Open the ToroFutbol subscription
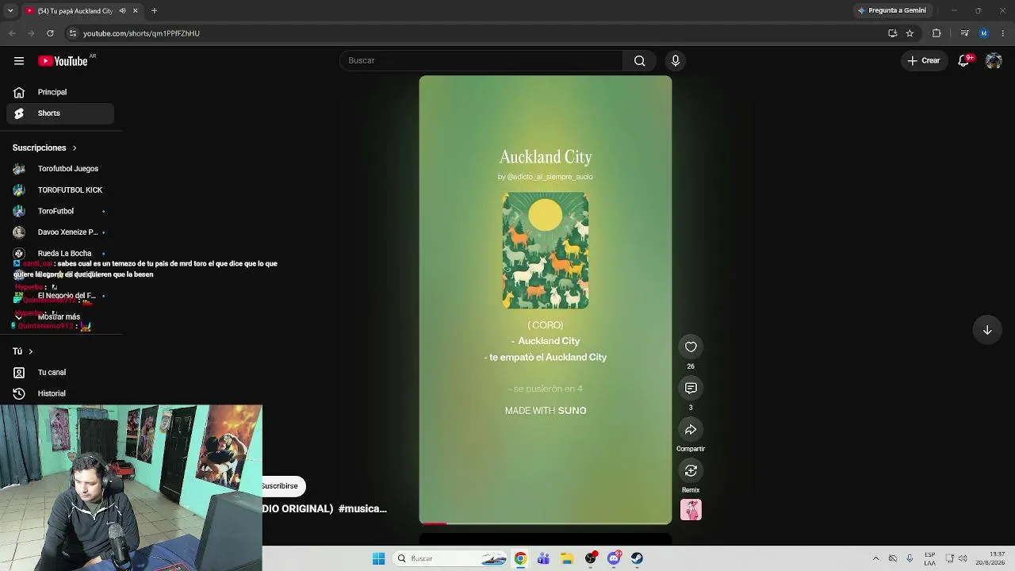The height and width of the screenshot is (571, 1015). 60,211
